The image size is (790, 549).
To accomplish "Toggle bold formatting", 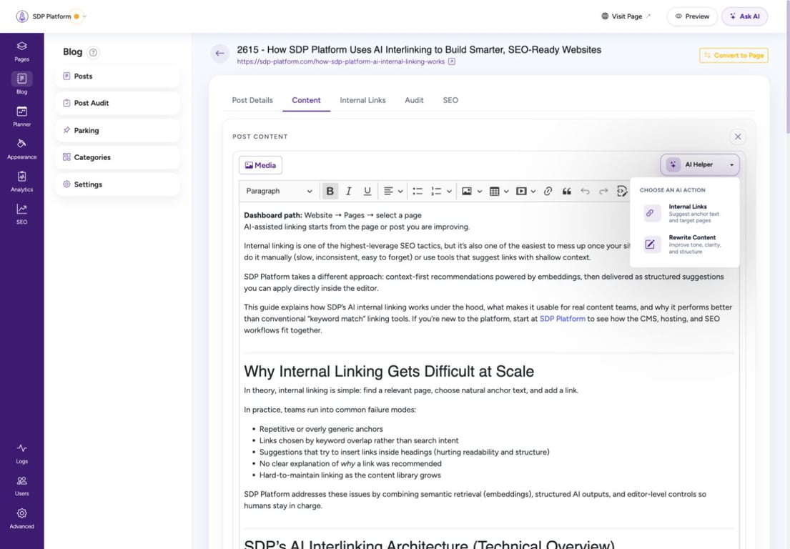I will pos(330,191).
